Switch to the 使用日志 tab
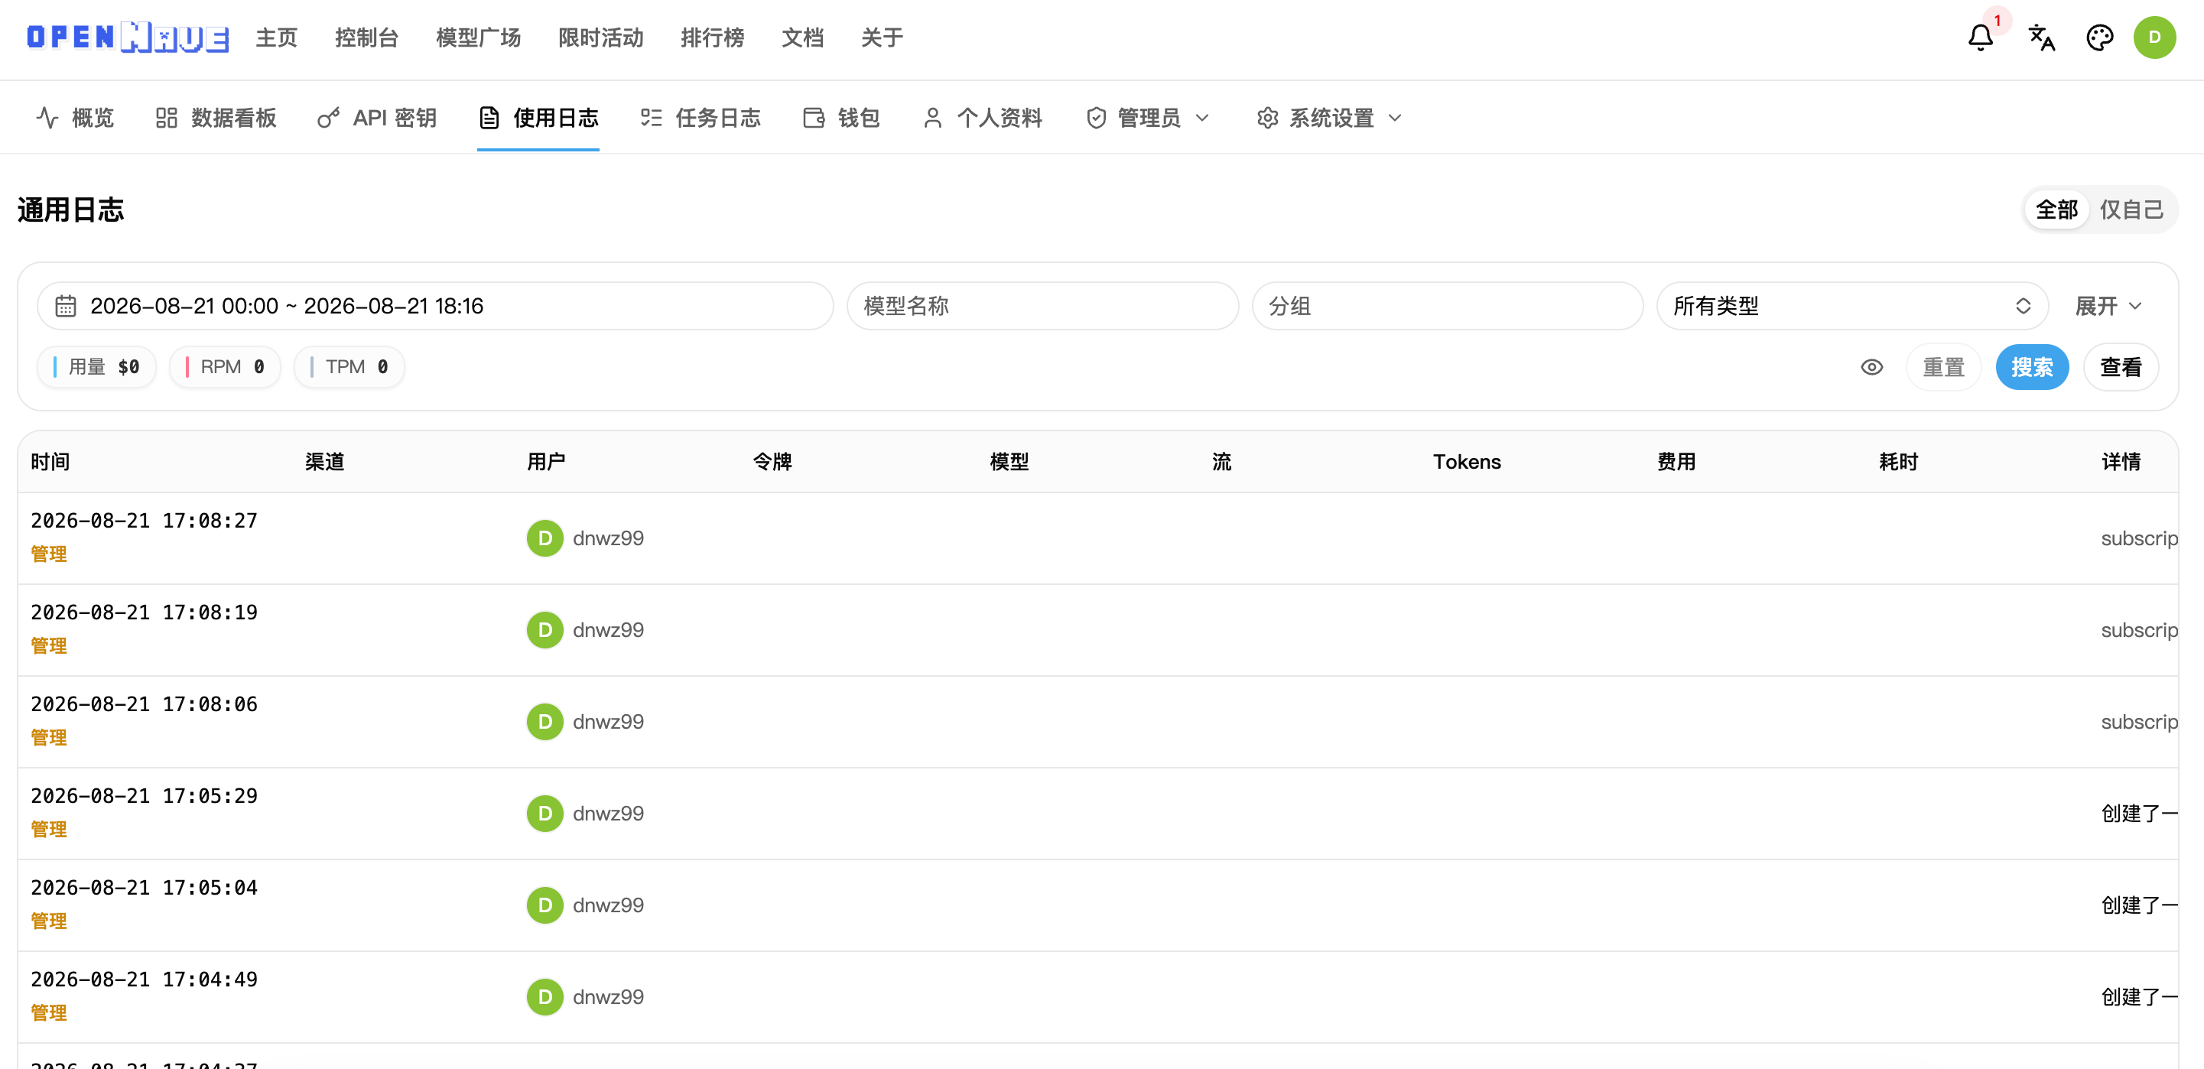 click(x=538, y=118)
